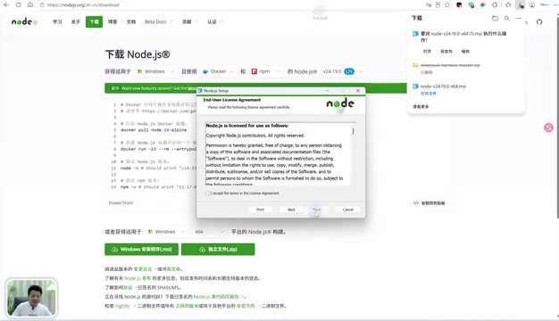Open the 学习 nav item

[x=57, y=22]
